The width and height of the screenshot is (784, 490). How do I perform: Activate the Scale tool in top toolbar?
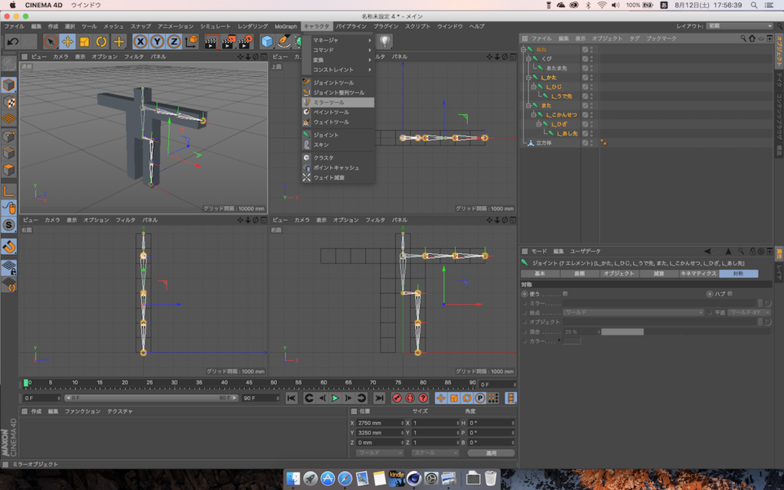84,41
